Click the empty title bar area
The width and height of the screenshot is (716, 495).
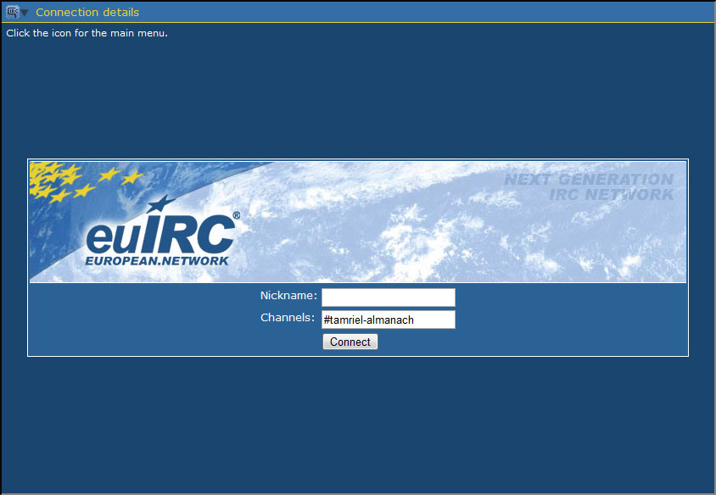[424, 12]
